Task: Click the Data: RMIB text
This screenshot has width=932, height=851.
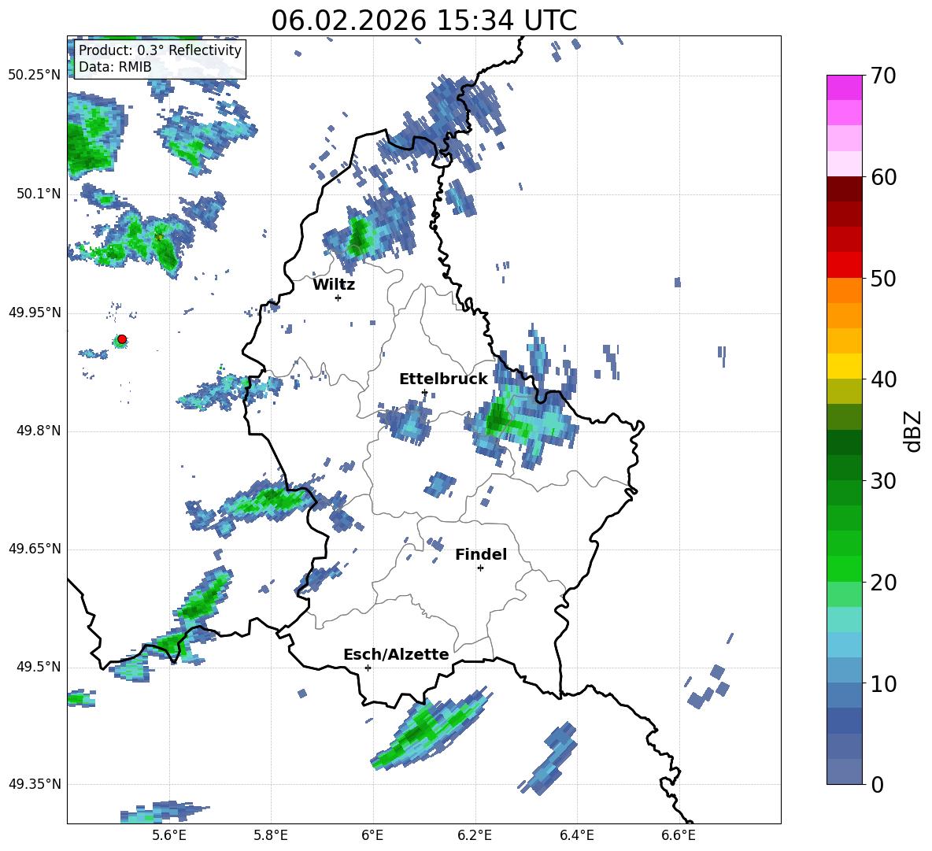Action: (x=115, y=67)
